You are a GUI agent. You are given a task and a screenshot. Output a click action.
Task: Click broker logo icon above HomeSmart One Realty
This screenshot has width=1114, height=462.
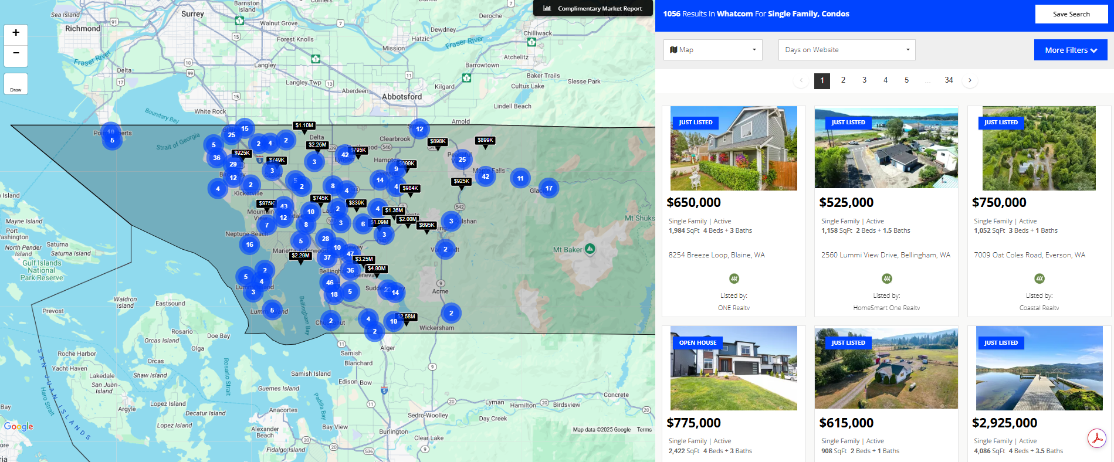coord(886,278)
